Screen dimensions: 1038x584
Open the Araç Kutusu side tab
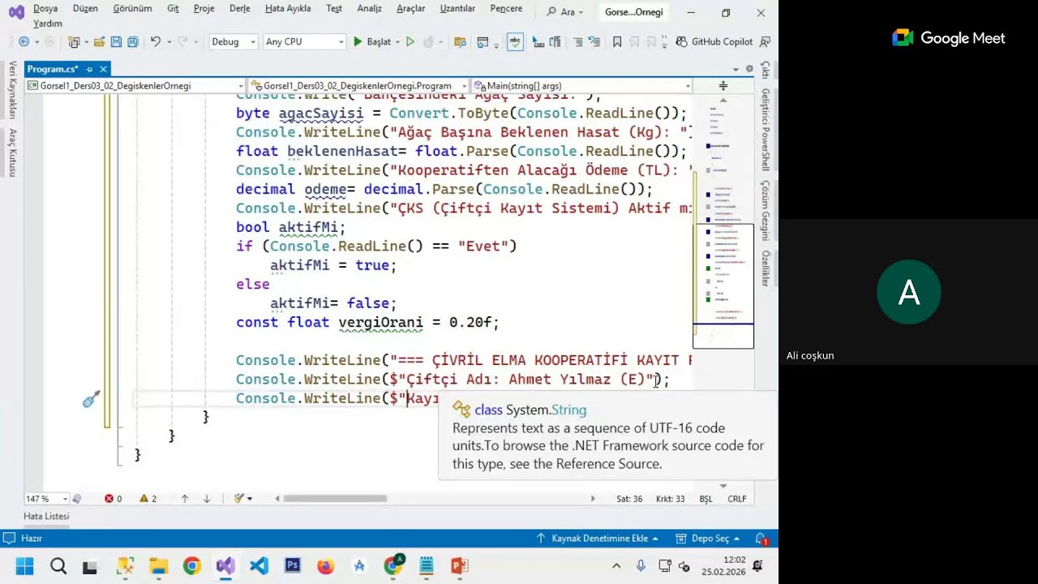(x=12, y=152)
